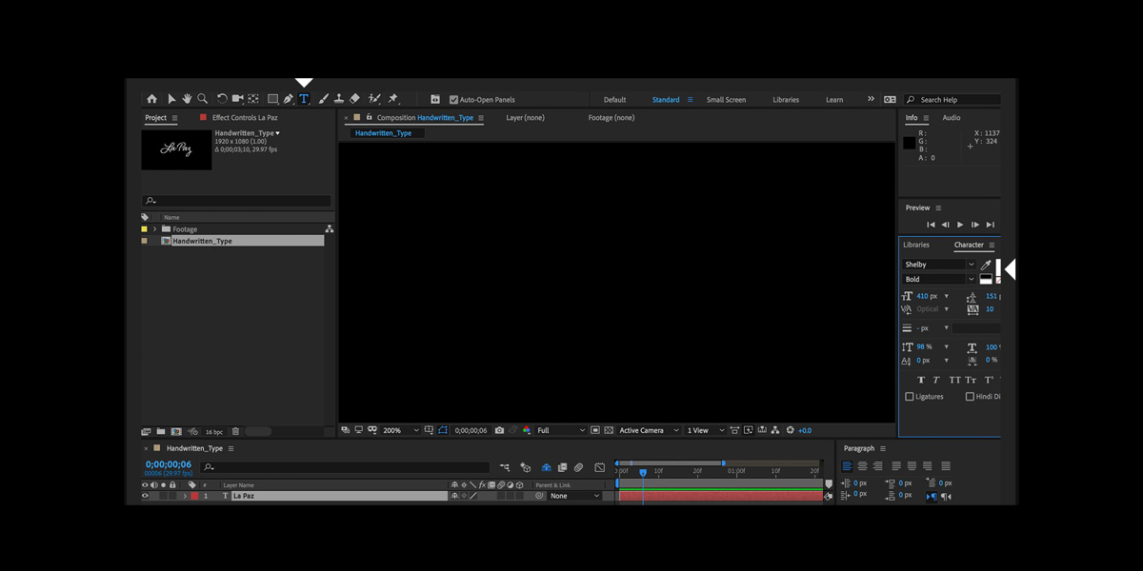Image resolution: width=1143 pixels, height=571 pixels.
Task: Select the Rotation tool
Action: (222, 99)
